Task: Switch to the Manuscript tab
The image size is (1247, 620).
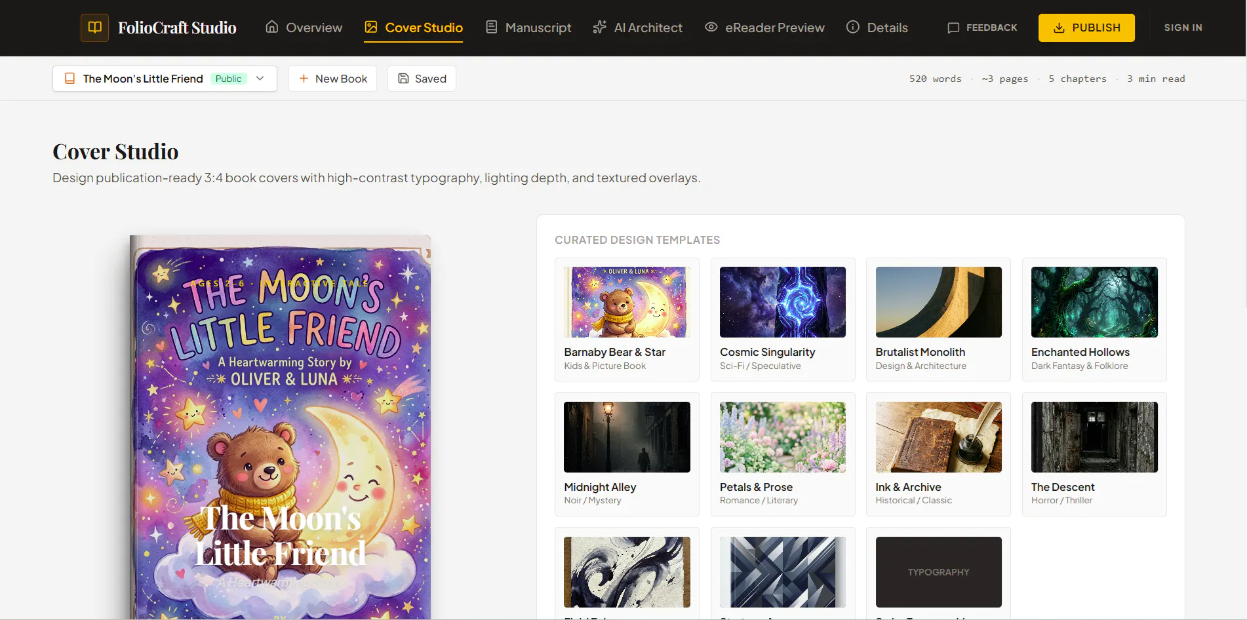Action: pos(528,28)
